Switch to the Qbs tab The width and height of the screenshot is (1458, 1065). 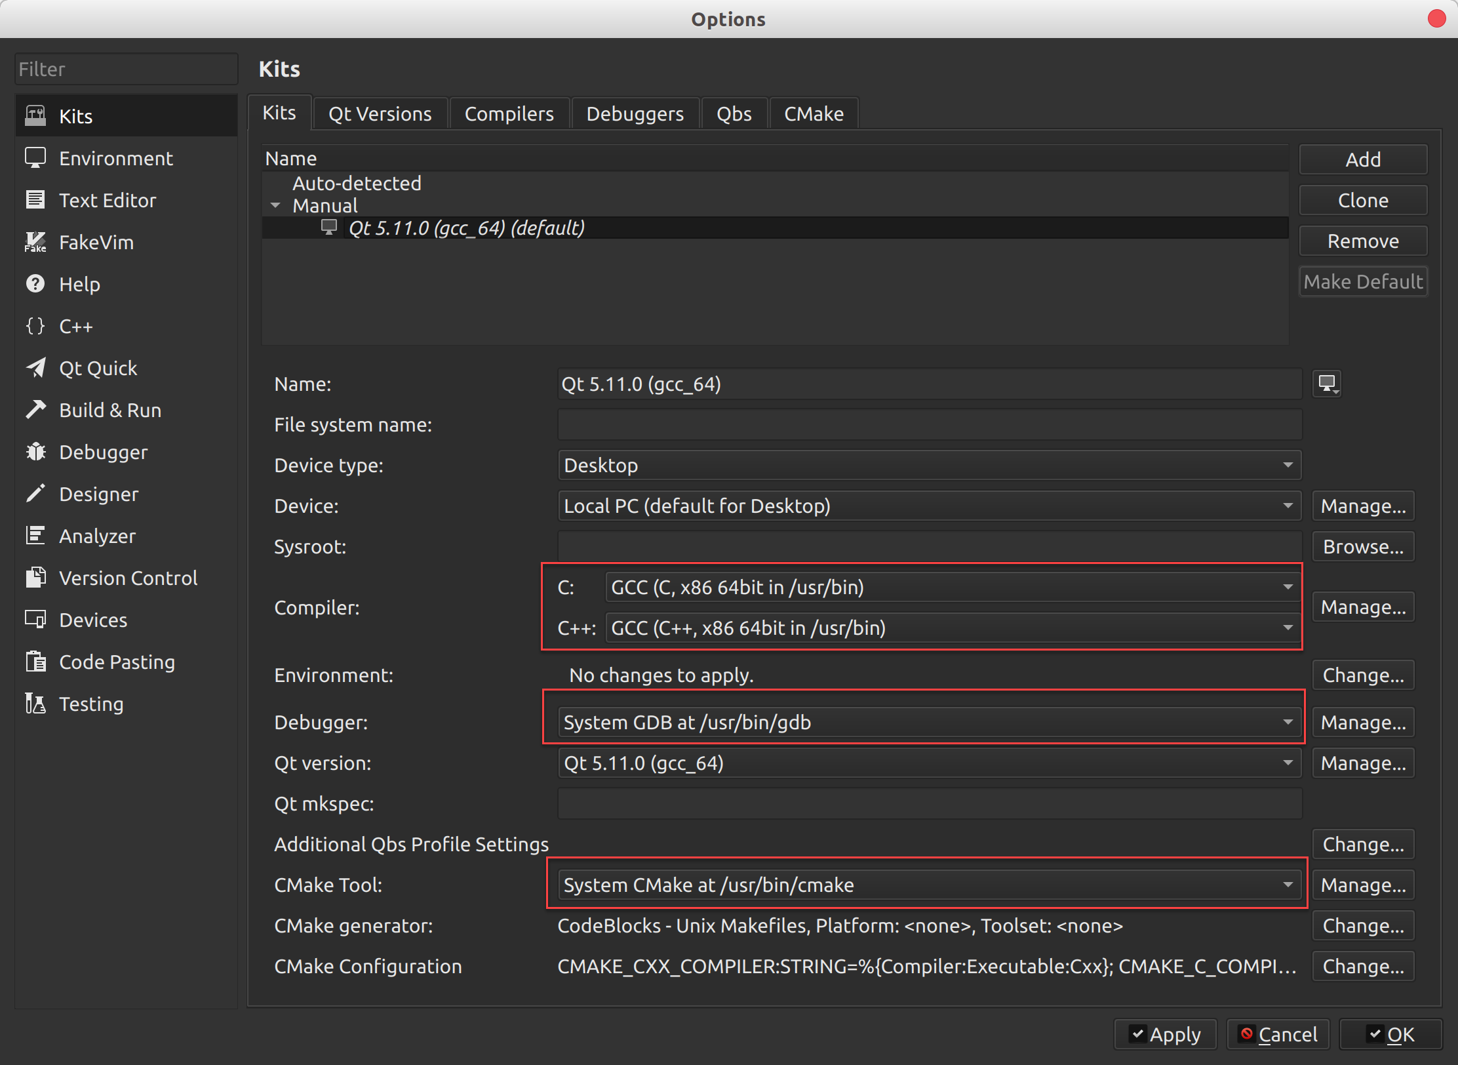734,114
